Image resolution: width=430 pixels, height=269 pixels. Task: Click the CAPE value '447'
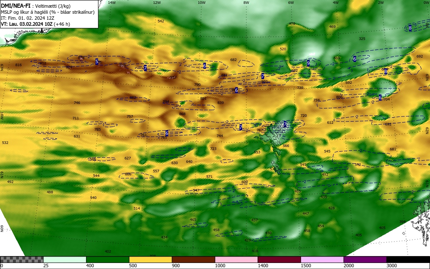point(306,214)
